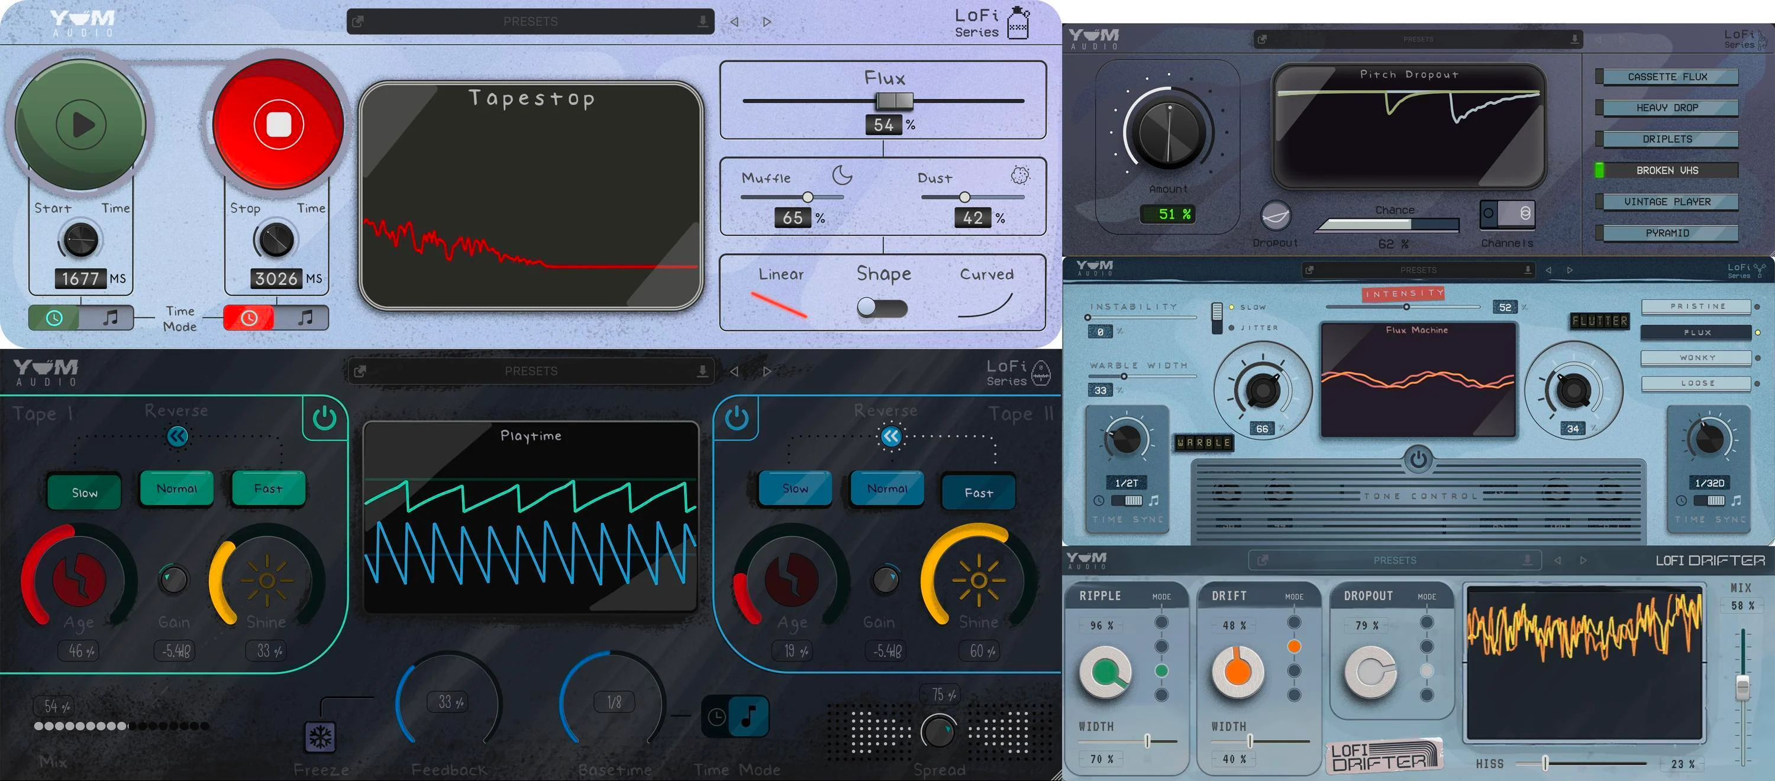Click the Muffle moon icon
1775x781 pixels.
pyautogui.click(x=842, y=175)
